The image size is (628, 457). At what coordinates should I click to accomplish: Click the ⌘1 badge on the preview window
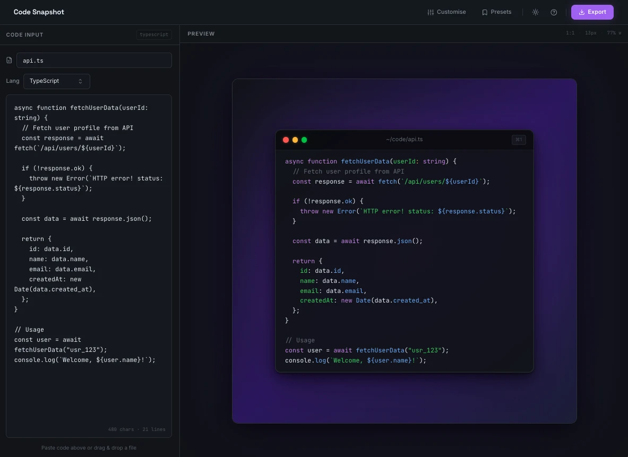[519, 140]
